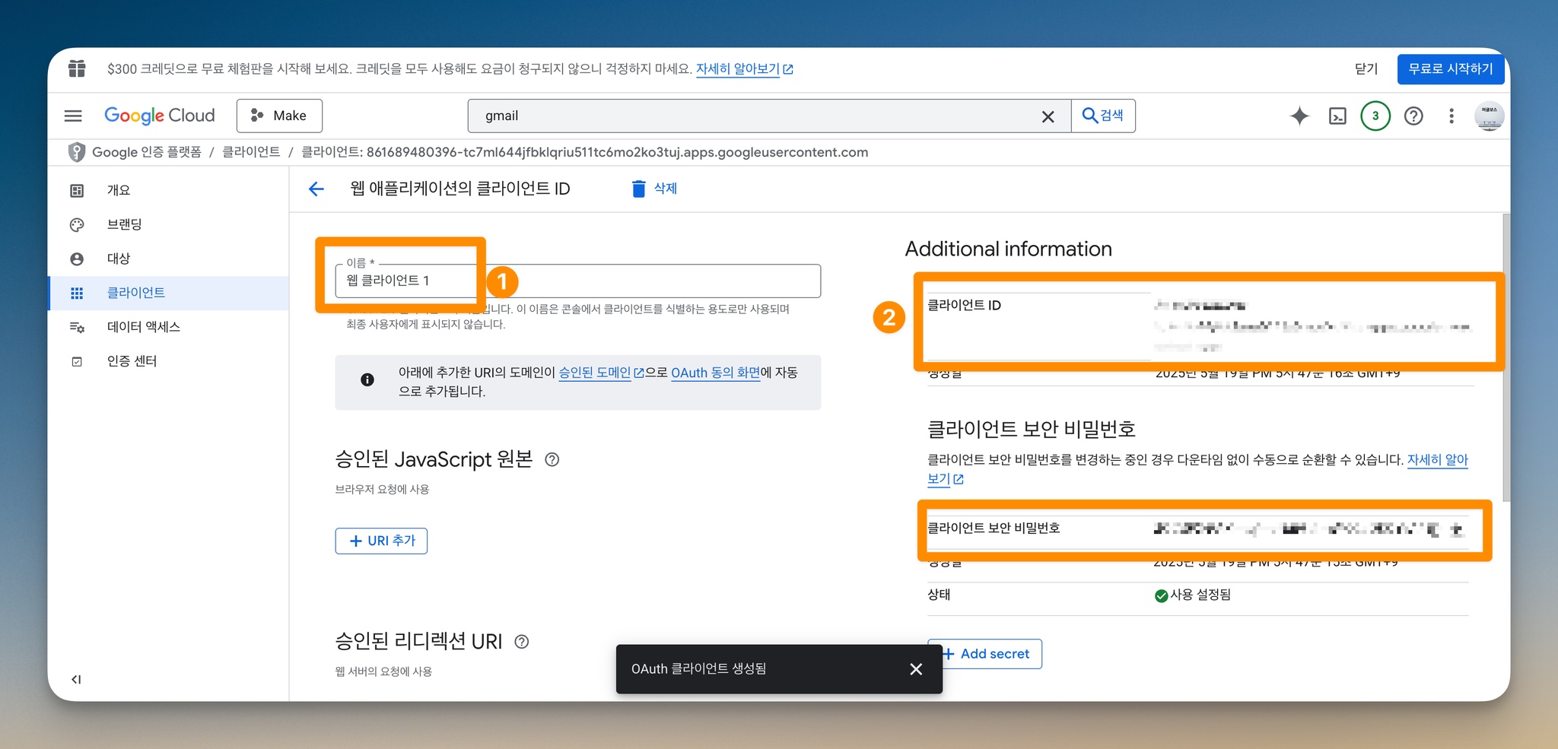This screenshot has width=1558, height=749.
Task: Click the URI 추가 button
Action: [x=381, y=541]
